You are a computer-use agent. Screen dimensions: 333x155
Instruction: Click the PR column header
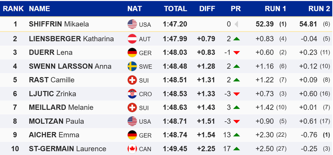click(236, 9)
